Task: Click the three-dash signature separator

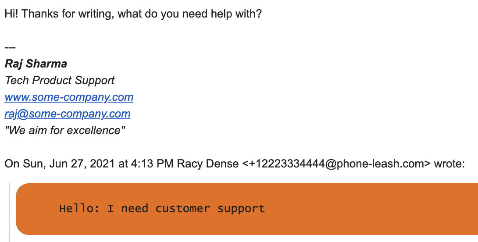Action: coord(10,47)
